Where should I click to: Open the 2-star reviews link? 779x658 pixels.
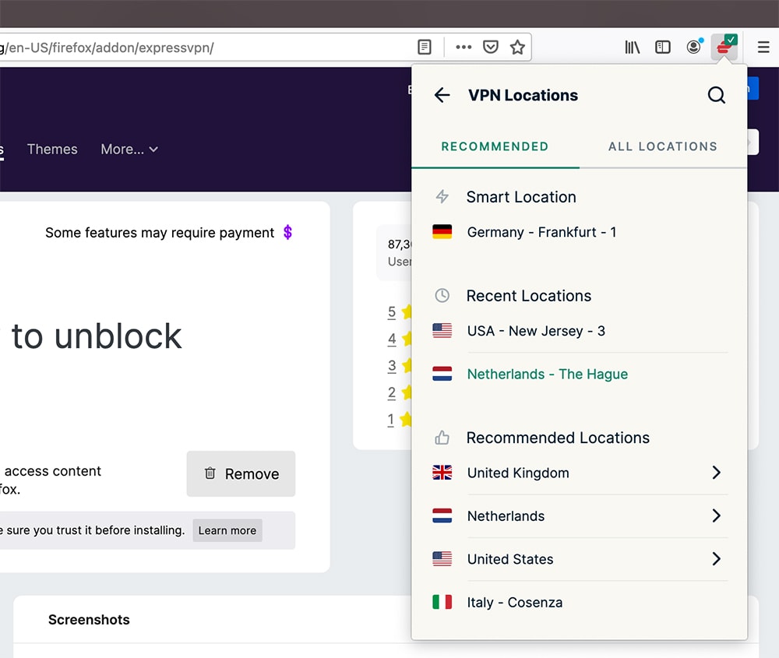click(x=392, y=392)
